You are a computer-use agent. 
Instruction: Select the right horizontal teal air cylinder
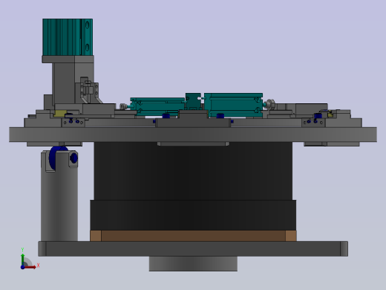(233, 105)
